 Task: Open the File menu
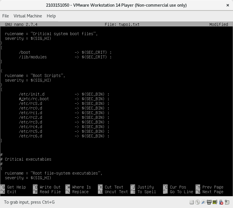6,16
